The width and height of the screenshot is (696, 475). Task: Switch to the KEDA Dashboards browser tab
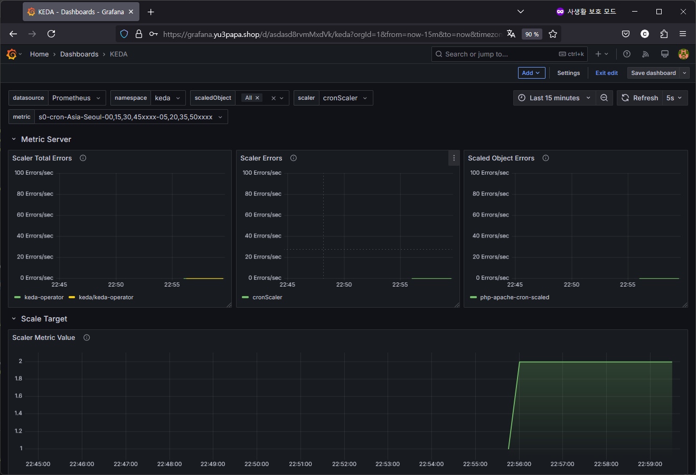point(81,12)
